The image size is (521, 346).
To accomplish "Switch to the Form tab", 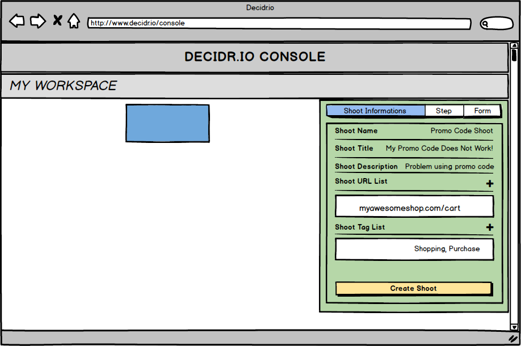I will click(482, 111).
